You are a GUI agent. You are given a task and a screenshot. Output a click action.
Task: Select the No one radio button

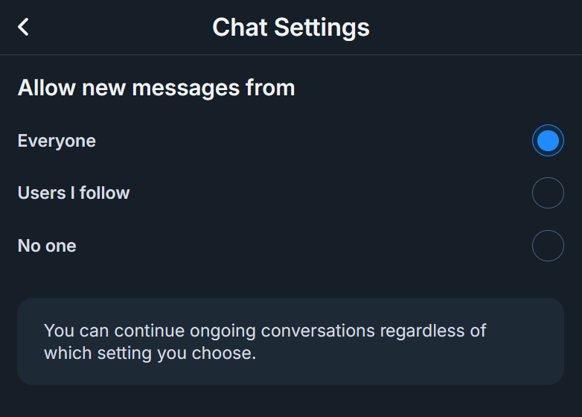(x=548, y=246)
